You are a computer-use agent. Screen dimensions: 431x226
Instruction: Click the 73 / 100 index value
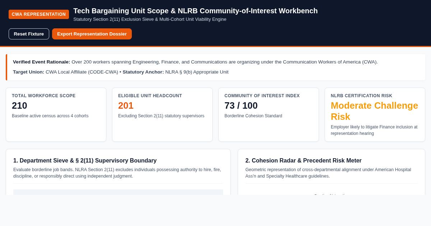click(x=241, y=105)
